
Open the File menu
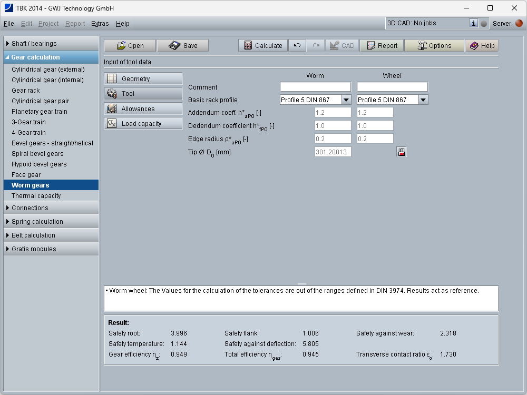point(9,24)
